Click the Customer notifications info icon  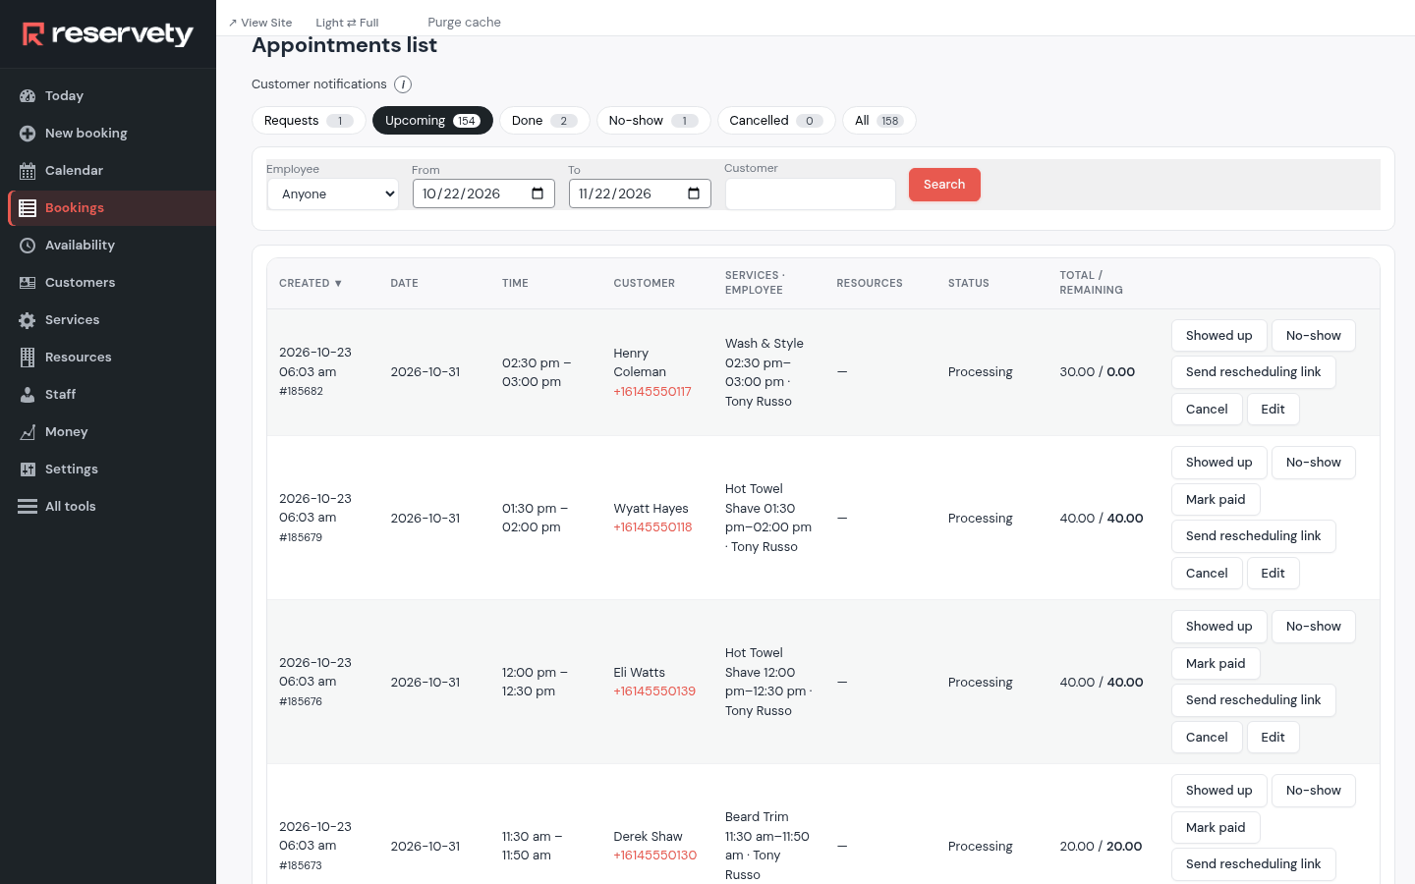pos(403,84)
